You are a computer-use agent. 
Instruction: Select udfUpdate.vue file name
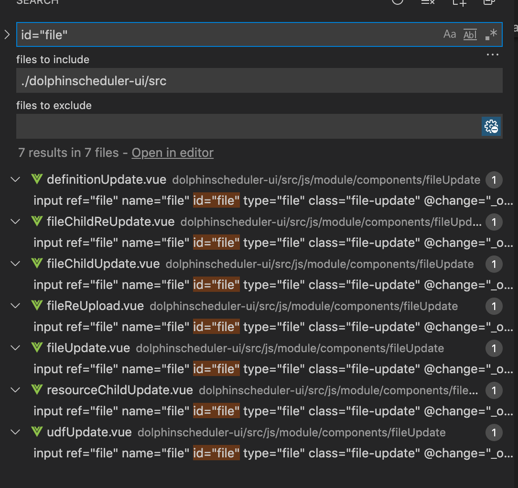[x=89, y=432]
